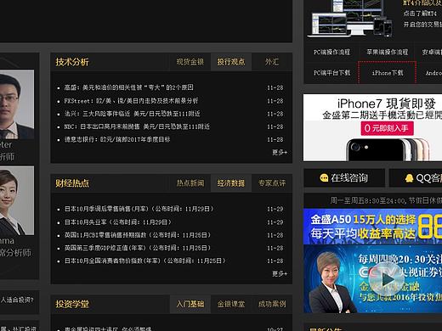Screen dimensions: 442x331
Task: Click 更多+ in the 技术分析 section
Action: point(280,153)
